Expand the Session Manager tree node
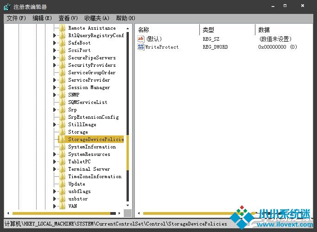 (55, 87)
